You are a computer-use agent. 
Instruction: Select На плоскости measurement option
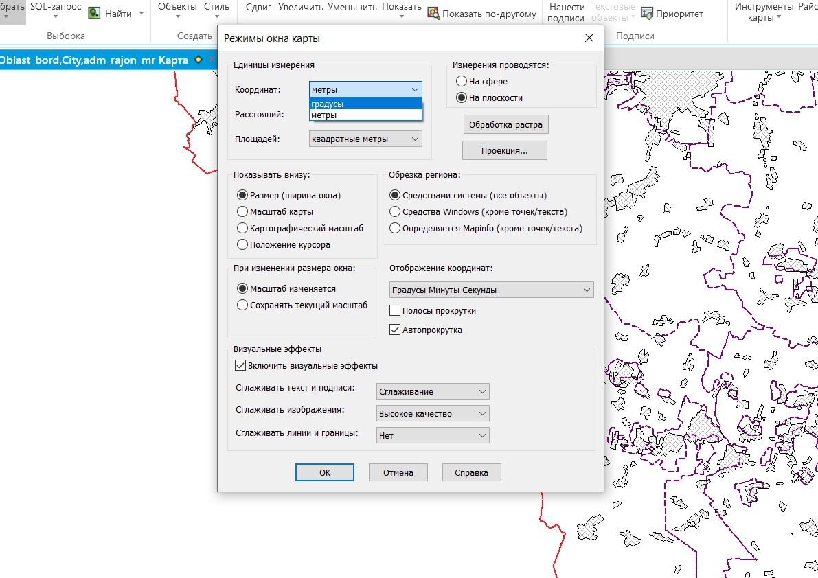point(461,97)
